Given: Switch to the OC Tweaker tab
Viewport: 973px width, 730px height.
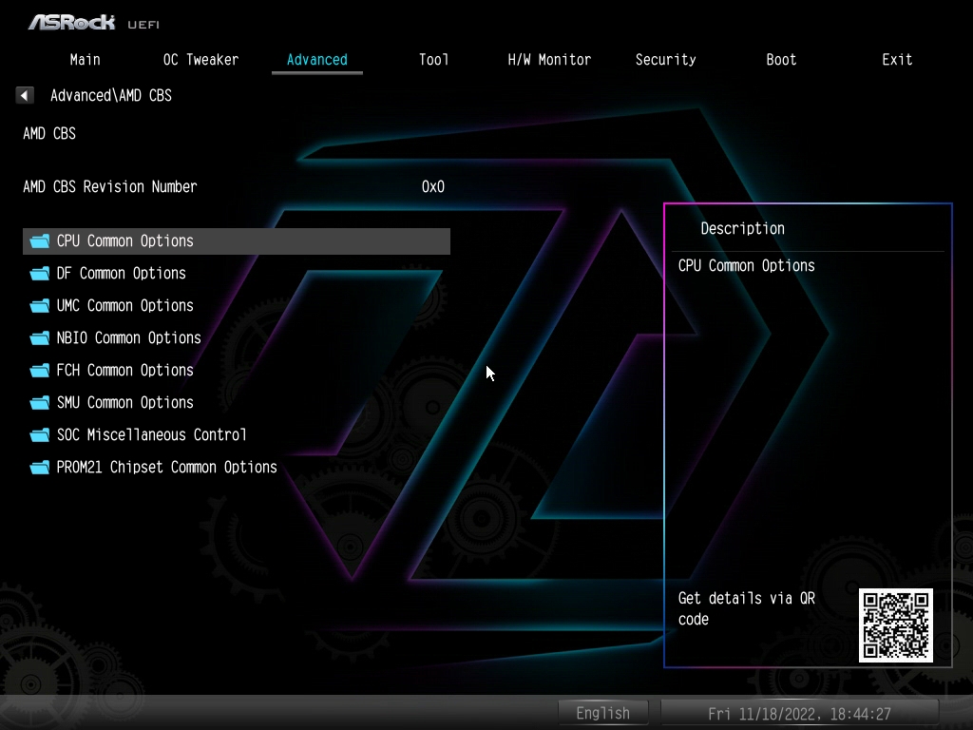Looking at the screenshot, I should 200,60.
